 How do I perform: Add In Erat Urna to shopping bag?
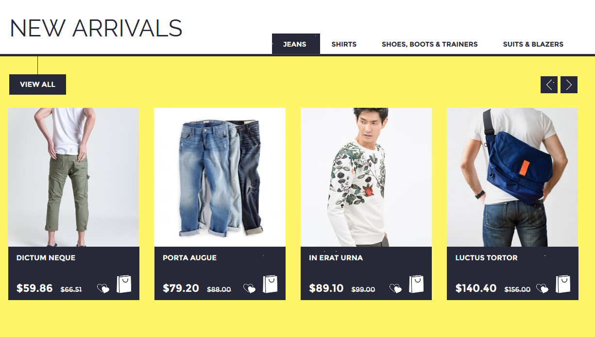click(416, 284)
